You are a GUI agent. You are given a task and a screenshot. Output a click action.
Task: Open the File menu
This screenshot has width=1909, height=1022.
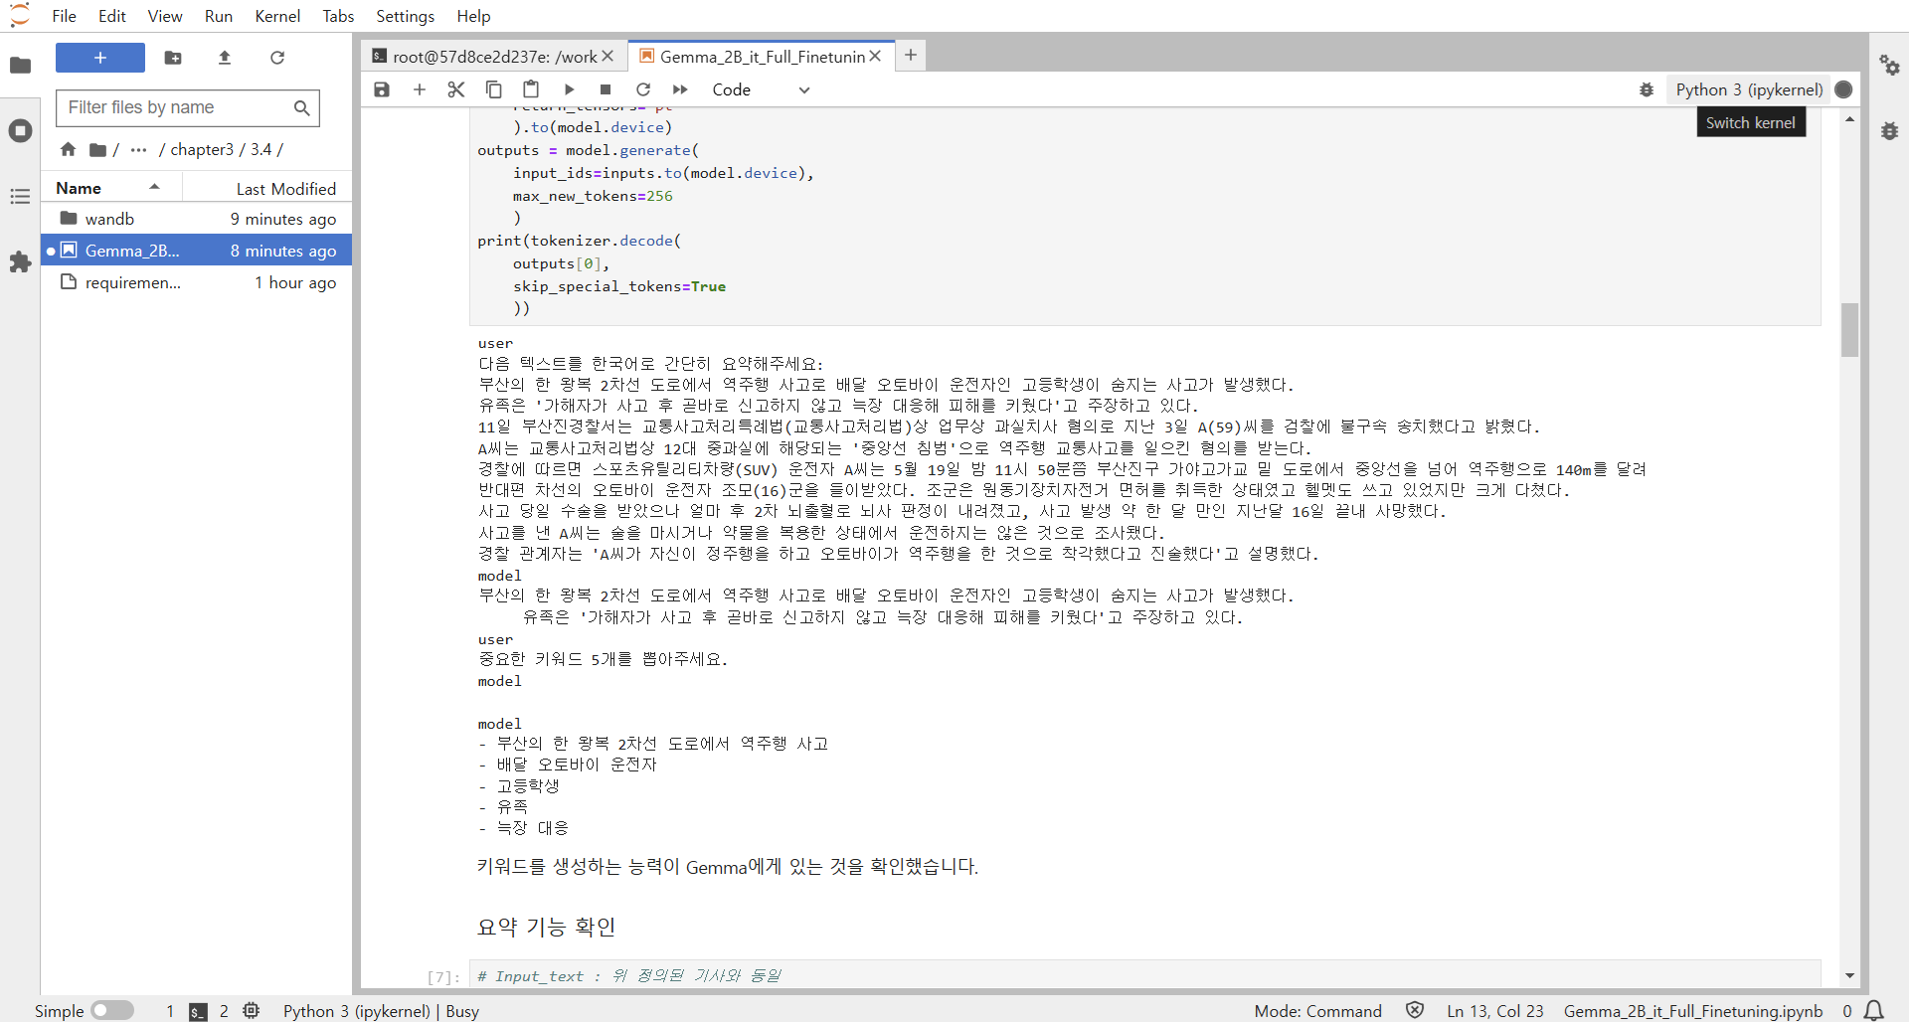[64, 16]
